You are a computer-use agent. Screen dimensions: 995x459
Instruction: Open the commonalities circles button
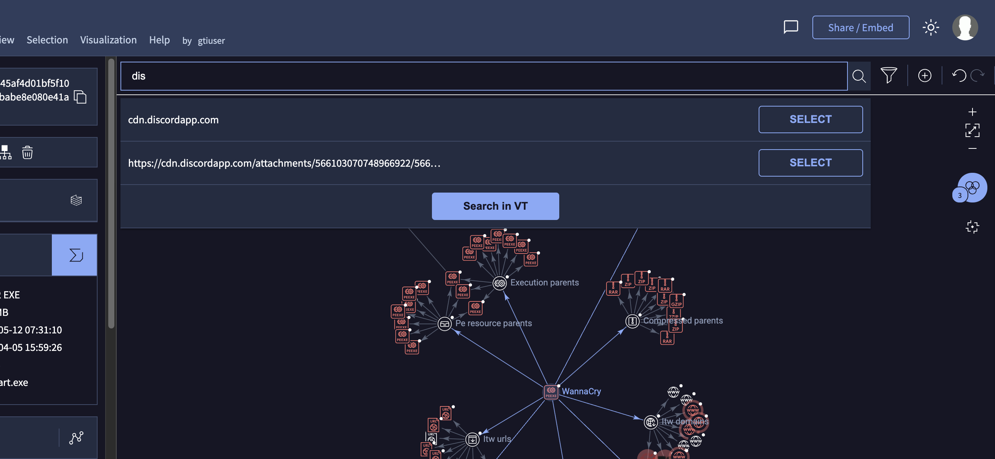click(972, 188)
